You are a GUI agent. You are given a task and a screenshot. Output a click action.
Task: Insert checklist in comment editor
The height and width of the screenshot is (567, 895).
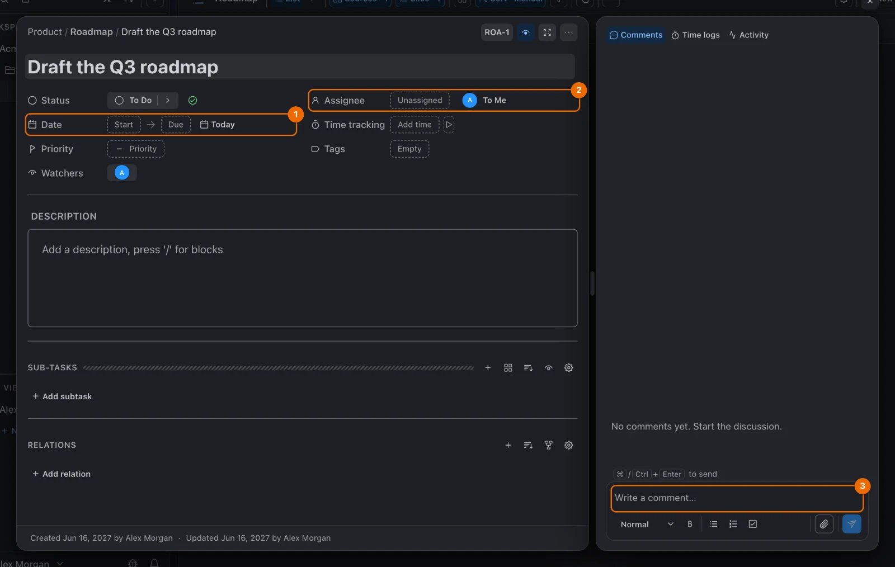point(753,524)
